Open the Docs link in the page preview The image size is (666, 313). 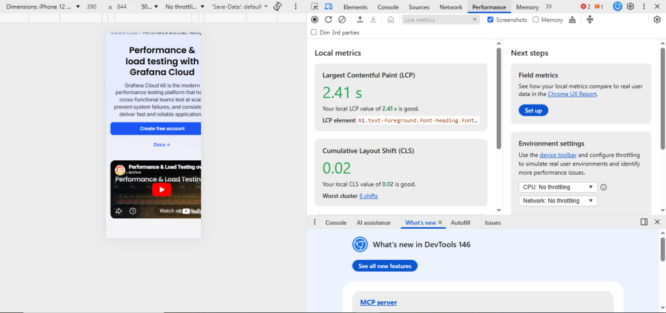pyautogui.click(x=162, y=145)
